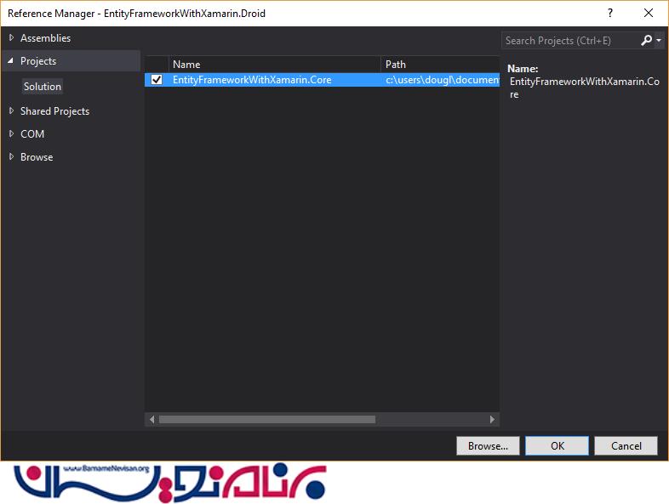
Task: Collapse the Projects tree node arrow
Action: tap(11, 61)
